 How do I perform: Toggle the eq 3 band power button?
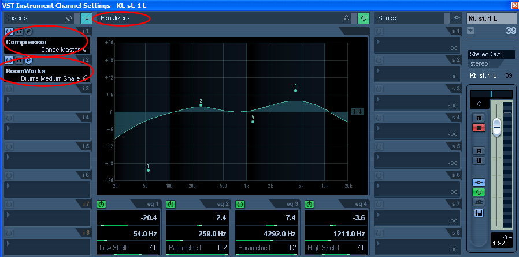[x=240, y=204]
